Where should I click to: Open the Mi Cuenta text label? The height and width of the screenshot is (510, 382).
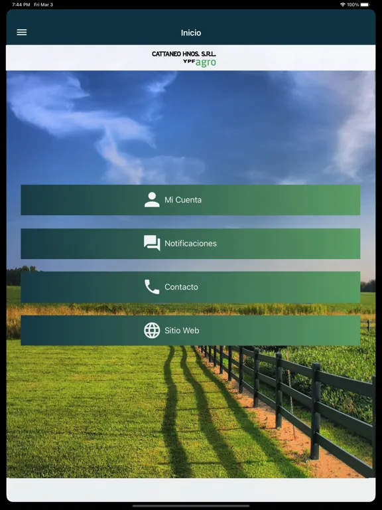tap(183, 200)
